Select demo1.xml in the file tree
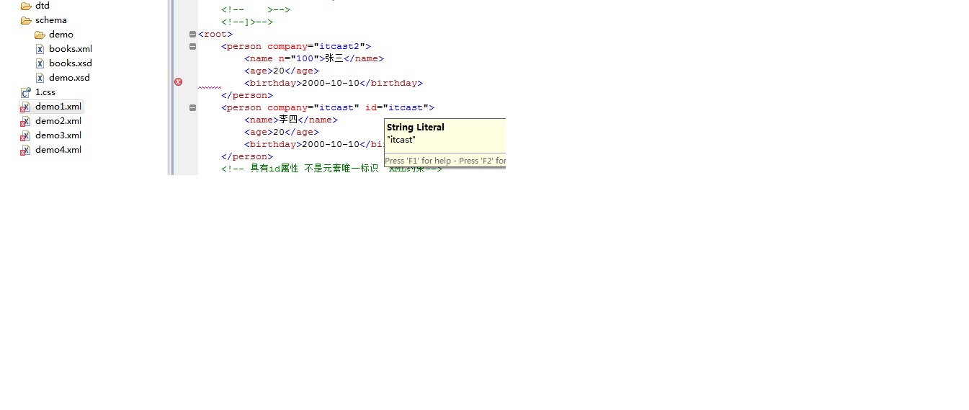The image size is (969, 410). pyautogui.click(x=58, y=107)
